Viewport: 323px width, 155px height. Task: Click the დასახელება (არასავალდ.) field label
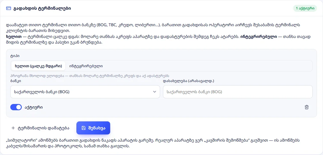(188, 81)
